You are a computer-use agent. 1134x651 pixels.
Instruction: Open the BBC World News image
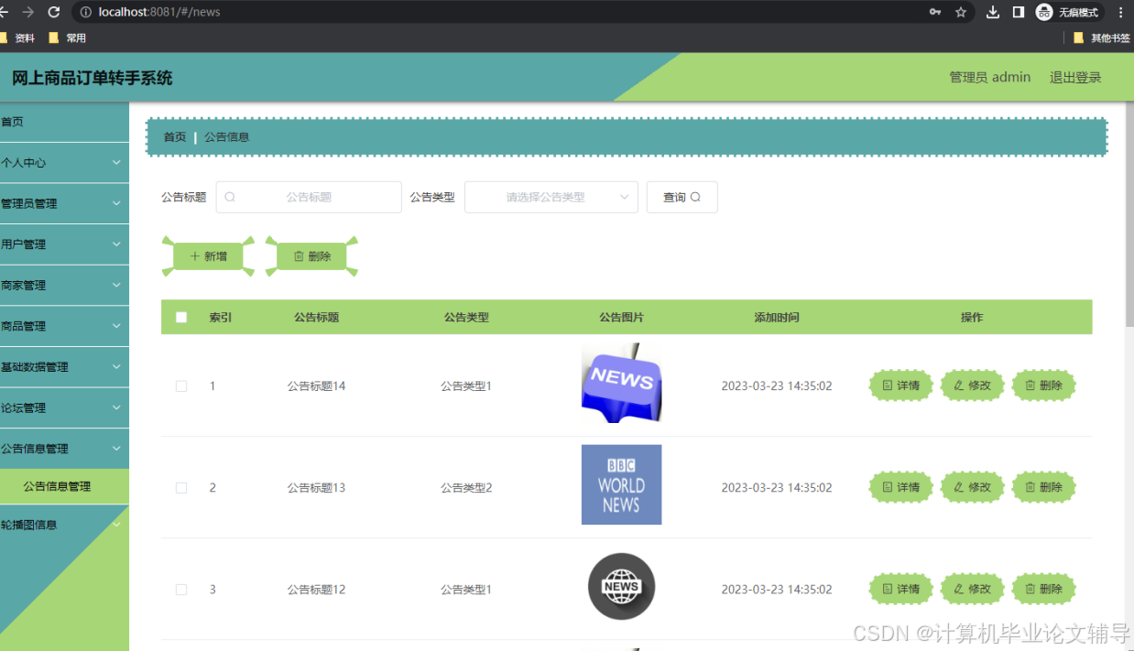pos(621,484)
